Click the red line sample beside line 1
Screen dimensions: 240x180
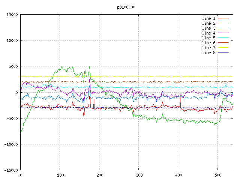(x=223, y=18)
